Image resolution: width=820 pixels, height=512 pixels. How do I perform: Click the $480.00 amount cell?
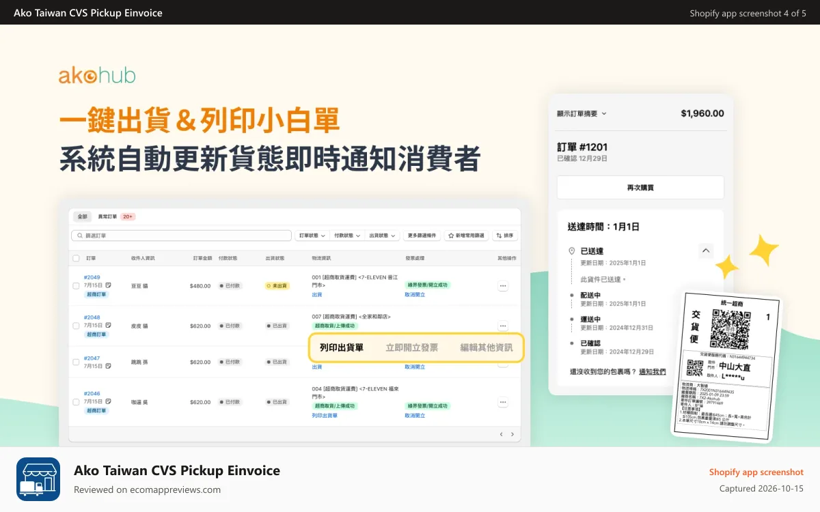coord(200,286)
